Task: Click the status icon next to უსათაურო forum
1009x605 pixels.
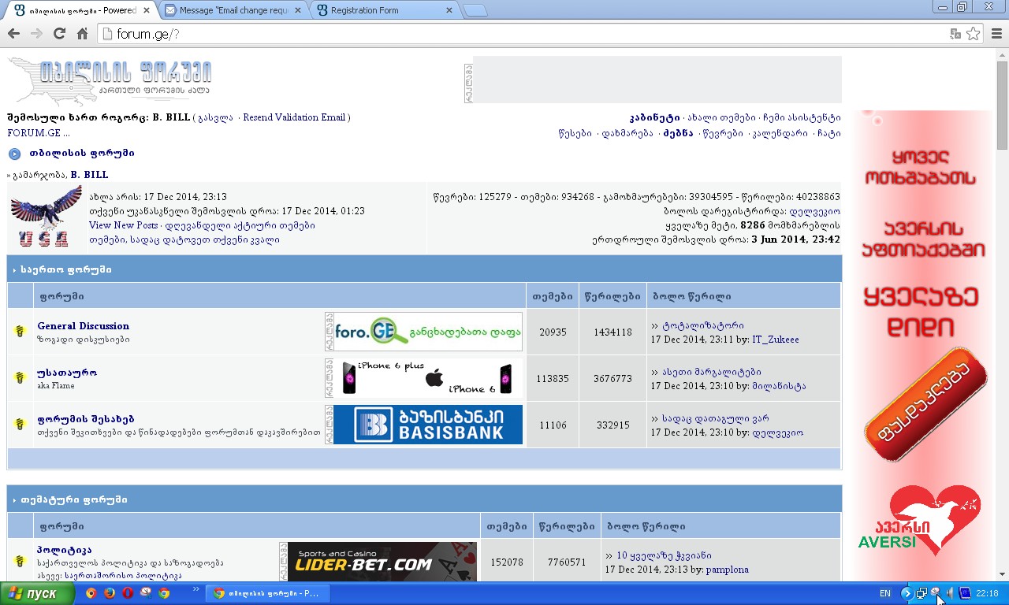Action: click(x=20, y=378)
